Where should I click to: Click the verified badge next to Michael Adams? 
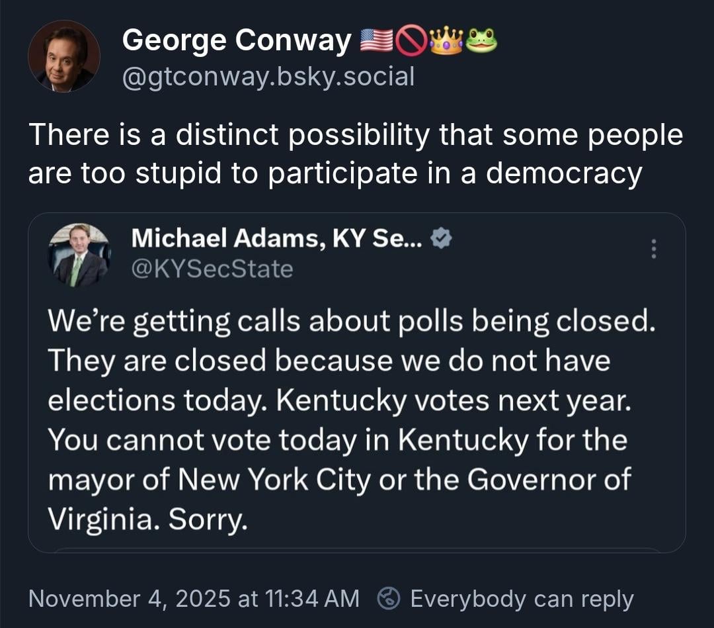point(440,239)
